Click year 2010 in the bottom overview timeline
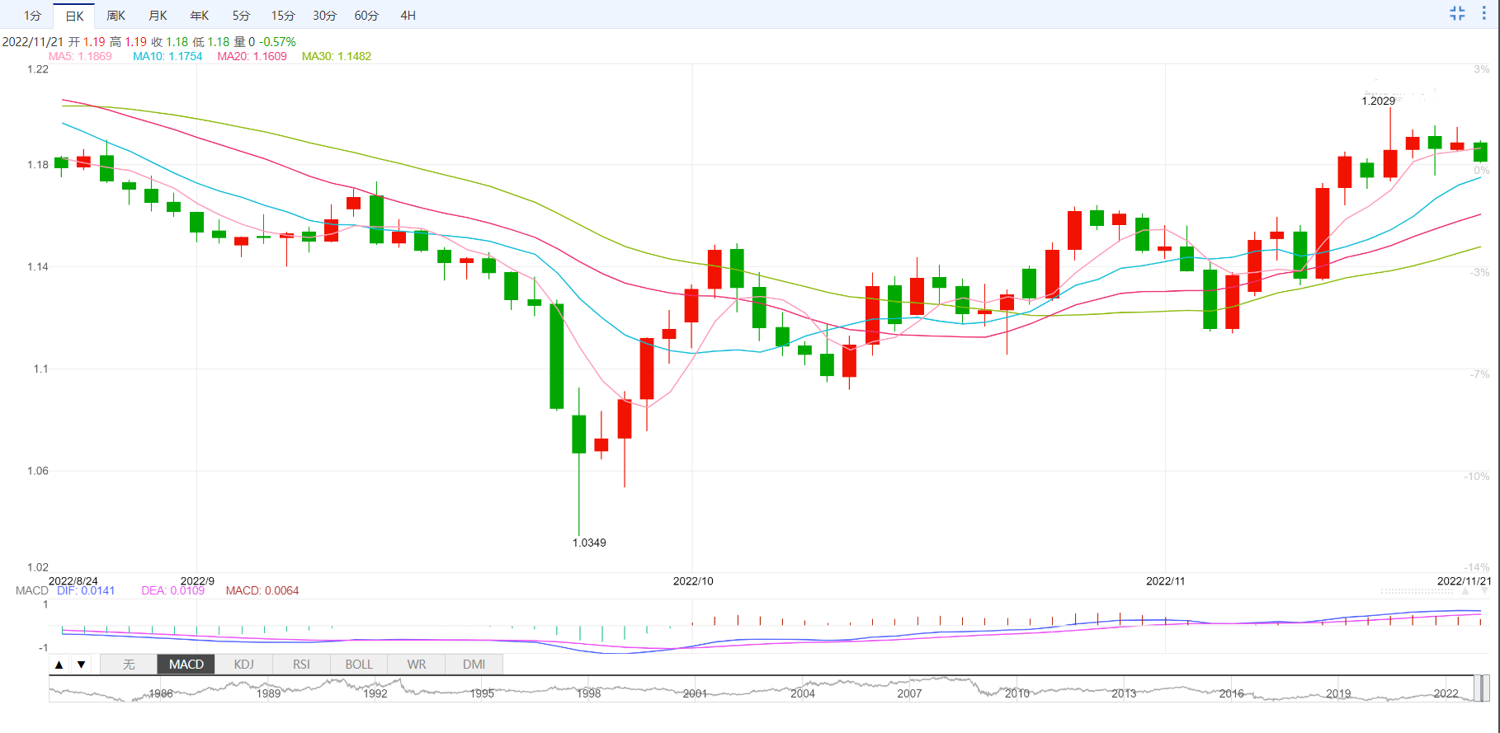Viewport: 1500px width, 733px height. [1017, 693]
